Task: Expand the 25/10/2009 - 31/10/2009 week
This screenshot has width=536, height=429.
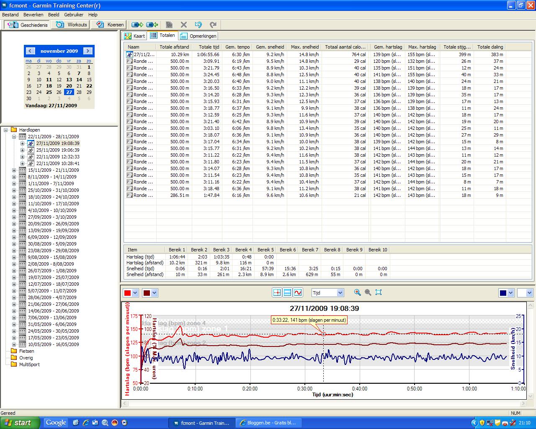Action: click(14, 190)
